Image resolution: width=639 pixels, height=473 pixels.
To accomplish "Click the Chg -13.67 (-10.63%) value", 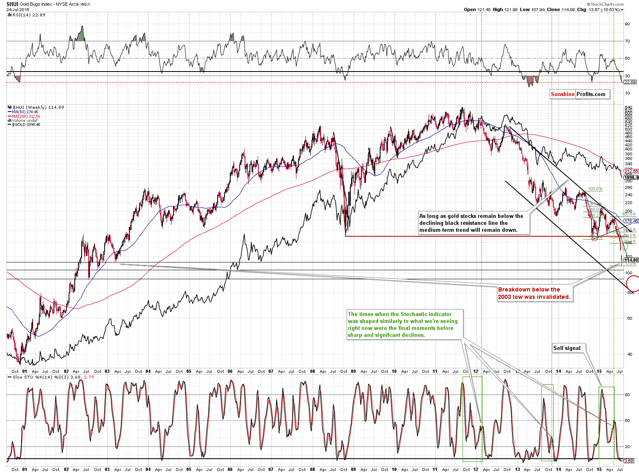I will pyautogui.click(x=599, y=9).
